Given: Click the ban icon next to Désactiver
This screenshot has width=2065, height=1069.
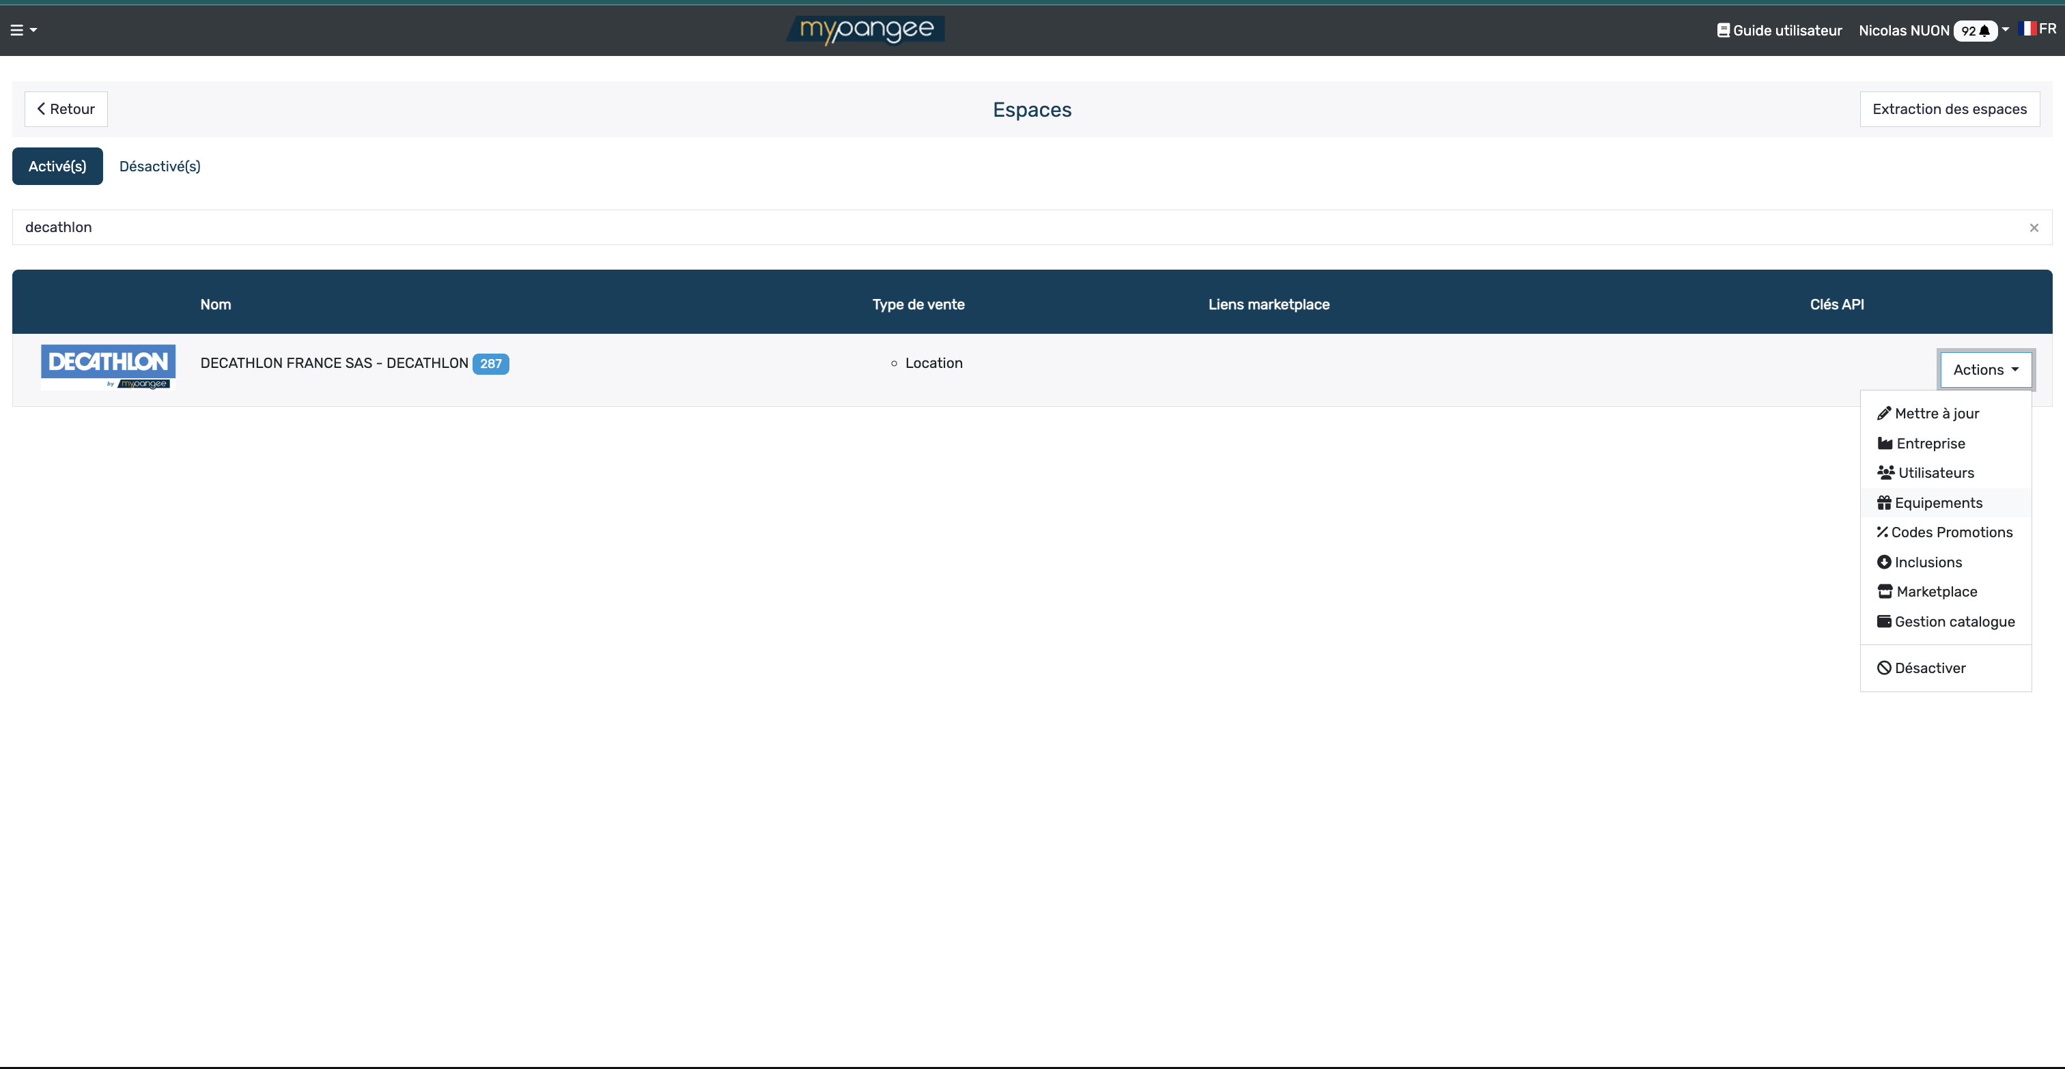Looking at the screenshot, I should coord(1884,668).
